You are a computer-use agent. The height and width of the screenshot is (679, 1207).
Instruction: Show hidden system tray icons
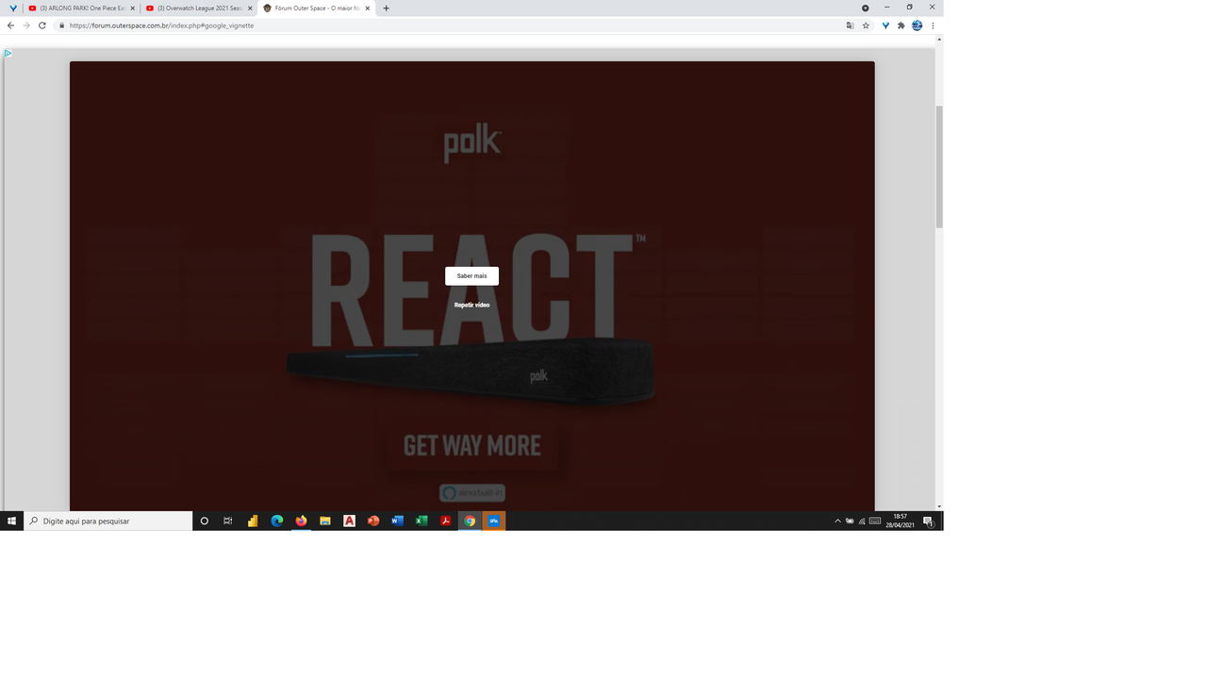[x=837, y=521]
